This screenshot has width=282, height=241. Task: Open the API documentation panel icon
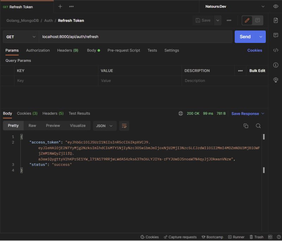point(275,20)
